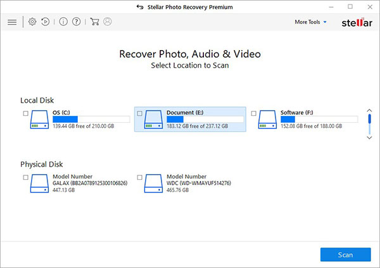Click the Document (E:) usage bar
This screenshot has width=380, height=268.
coord(205,119)
